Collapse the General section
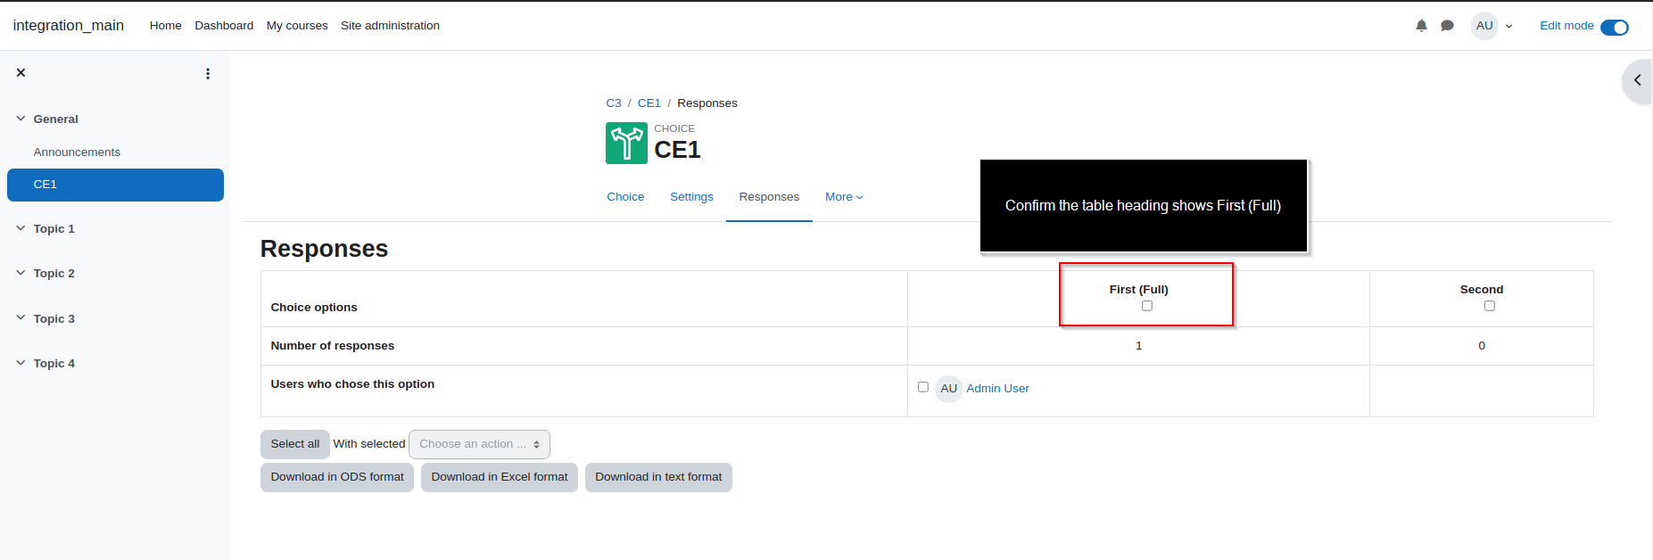 point(21,119)
